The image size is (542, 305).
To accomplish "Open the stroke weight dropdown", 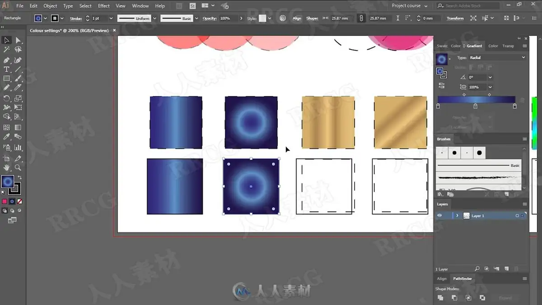I will click(x=111, y=18).
